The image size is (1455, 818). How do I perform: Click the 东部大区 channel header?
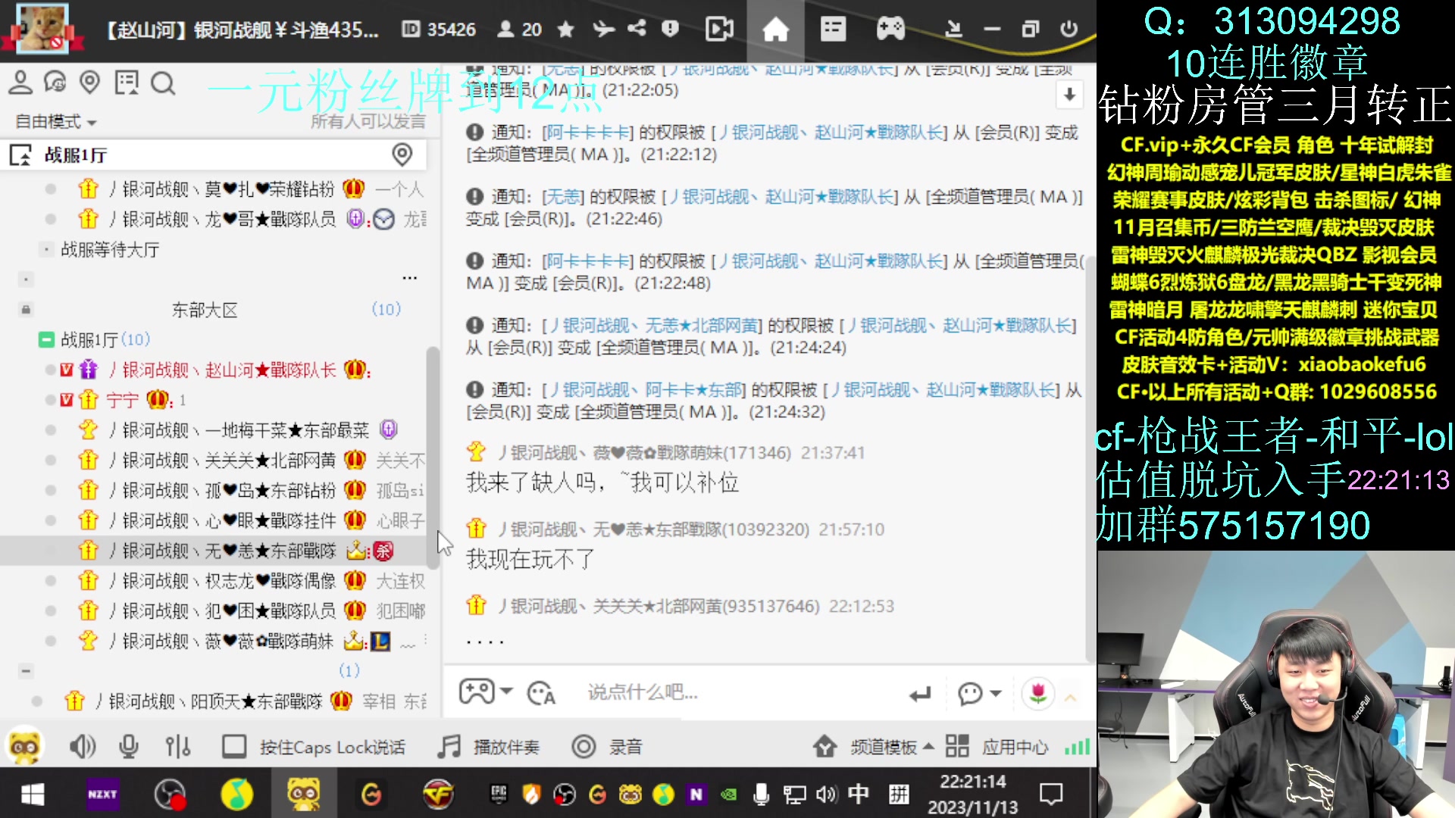pos(205,310)
